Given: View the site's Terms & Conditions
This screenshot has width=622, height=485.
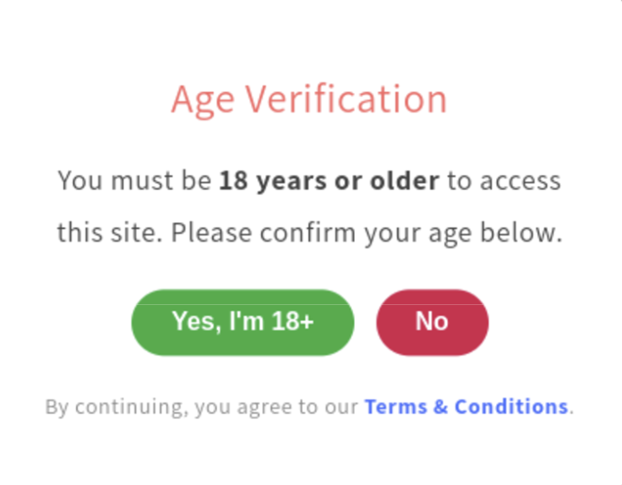Looking at the screenshot, I should 466,406.
